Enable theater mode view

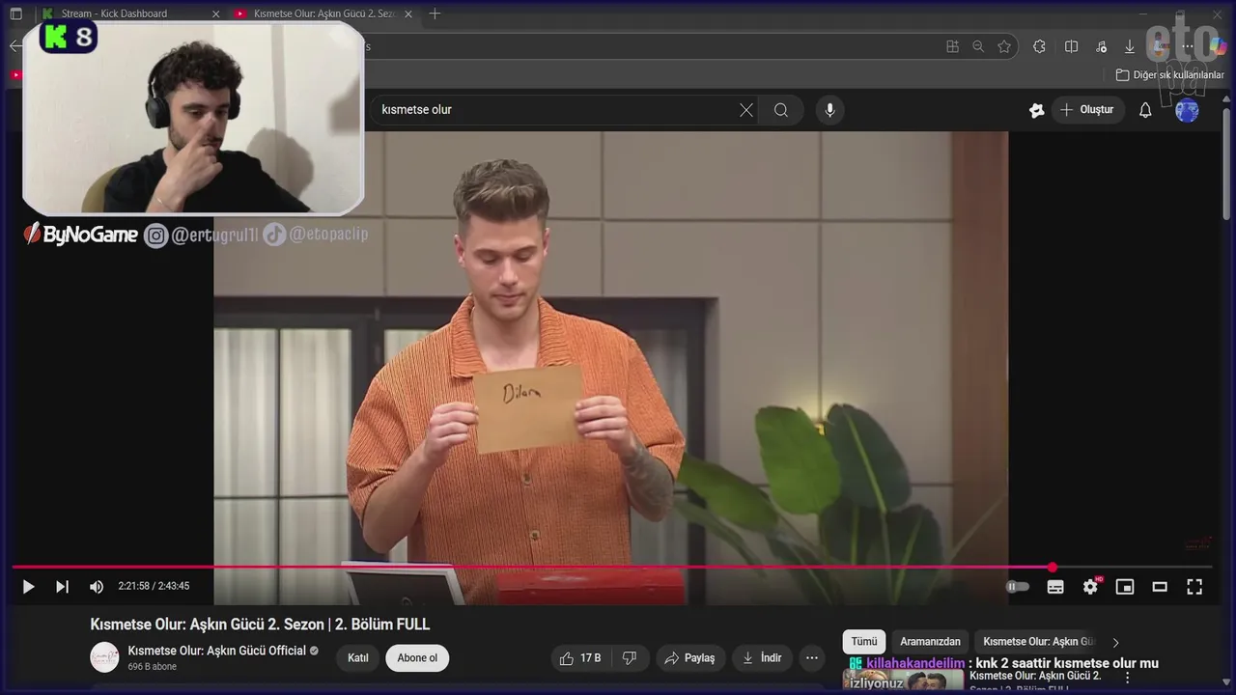coord(1160,587)
